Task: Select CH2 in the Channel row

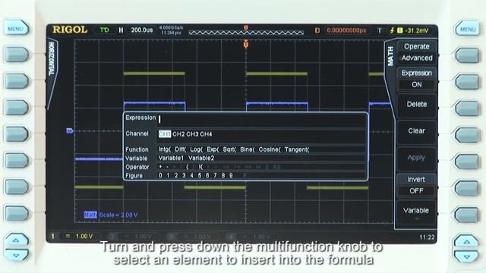Action: pyautogui.click(x=178, y=134)
